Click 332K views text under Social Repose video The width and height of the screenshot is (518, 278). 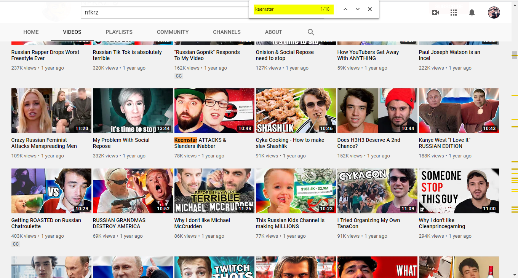[106, 156]
